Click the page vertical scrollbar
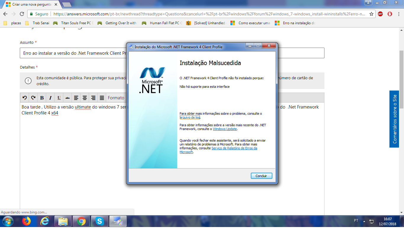 (402, 79)
